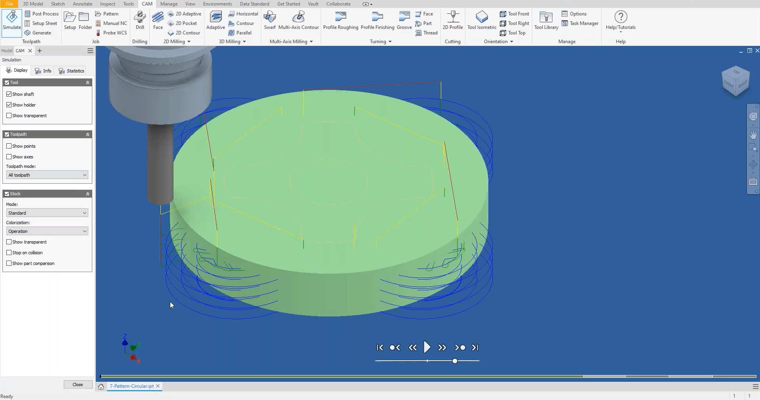This screenshot has width=760, height=400.
Task: Open the 3D Model ribbon tab
Action: coord(33,4)
